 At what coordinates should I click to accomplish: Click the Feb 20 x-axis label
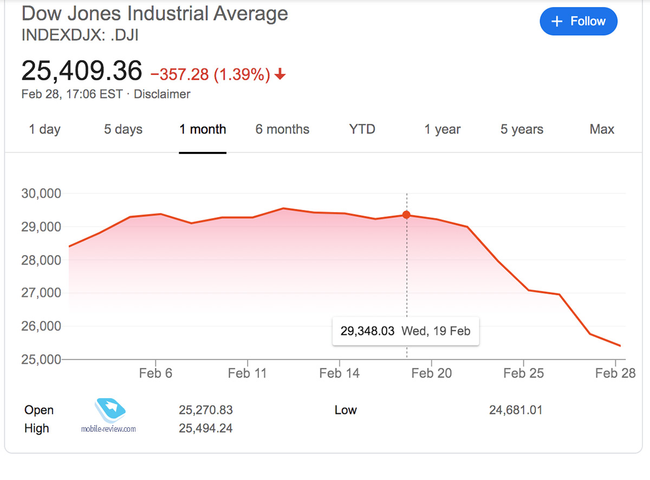431,373
